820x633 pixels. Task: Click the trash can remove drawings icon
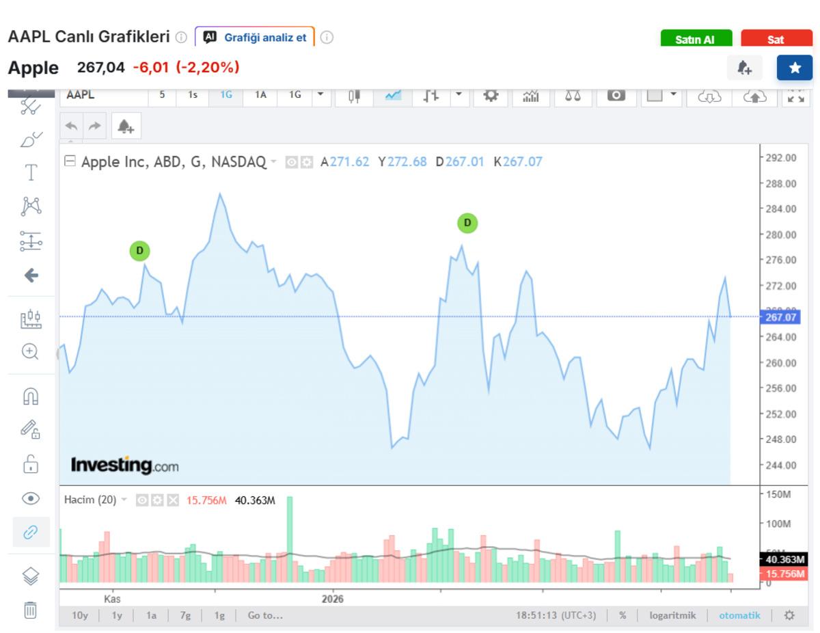click(x=31, y=609)
